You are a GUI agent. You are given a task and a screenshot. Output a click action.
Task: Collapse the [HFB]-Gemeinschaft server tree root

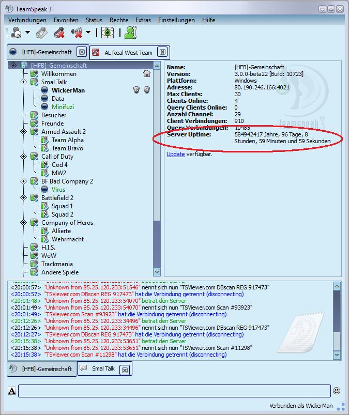[13, 65]
